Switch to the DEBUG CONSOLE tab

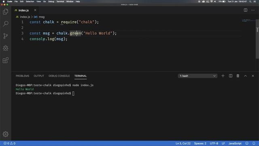coord(59,76)
